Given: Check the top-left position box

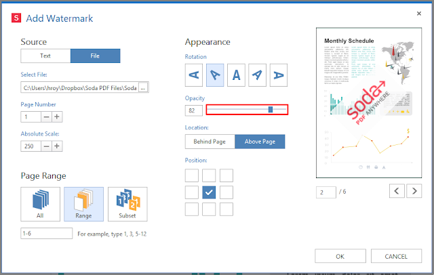Looking at the screenshot, I should (192, 175).
